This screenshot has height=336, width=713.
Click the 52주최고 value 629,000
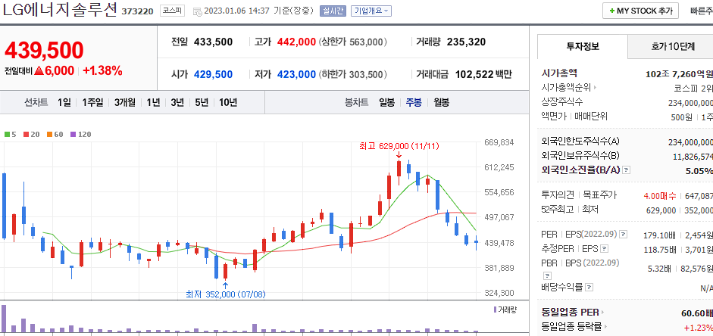[x=661, y=210]
